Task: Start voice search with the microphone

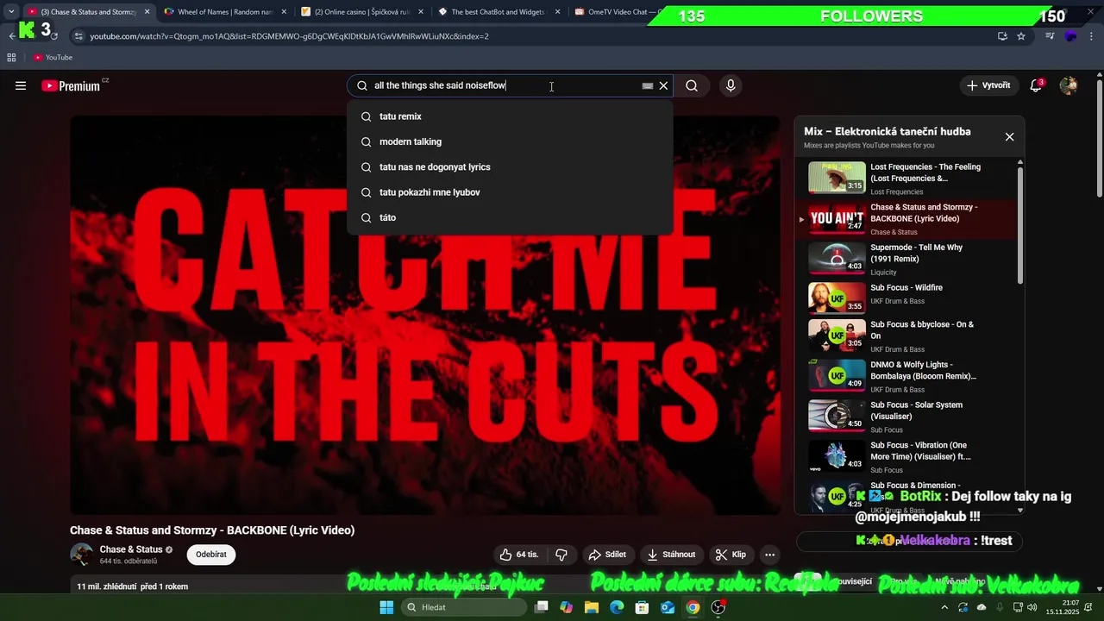Action: click(x=731, y=85)
